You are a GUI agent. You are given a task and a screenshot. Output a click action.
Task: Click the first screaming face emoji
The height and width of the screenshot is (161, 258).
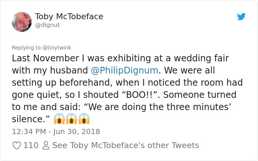60,119
